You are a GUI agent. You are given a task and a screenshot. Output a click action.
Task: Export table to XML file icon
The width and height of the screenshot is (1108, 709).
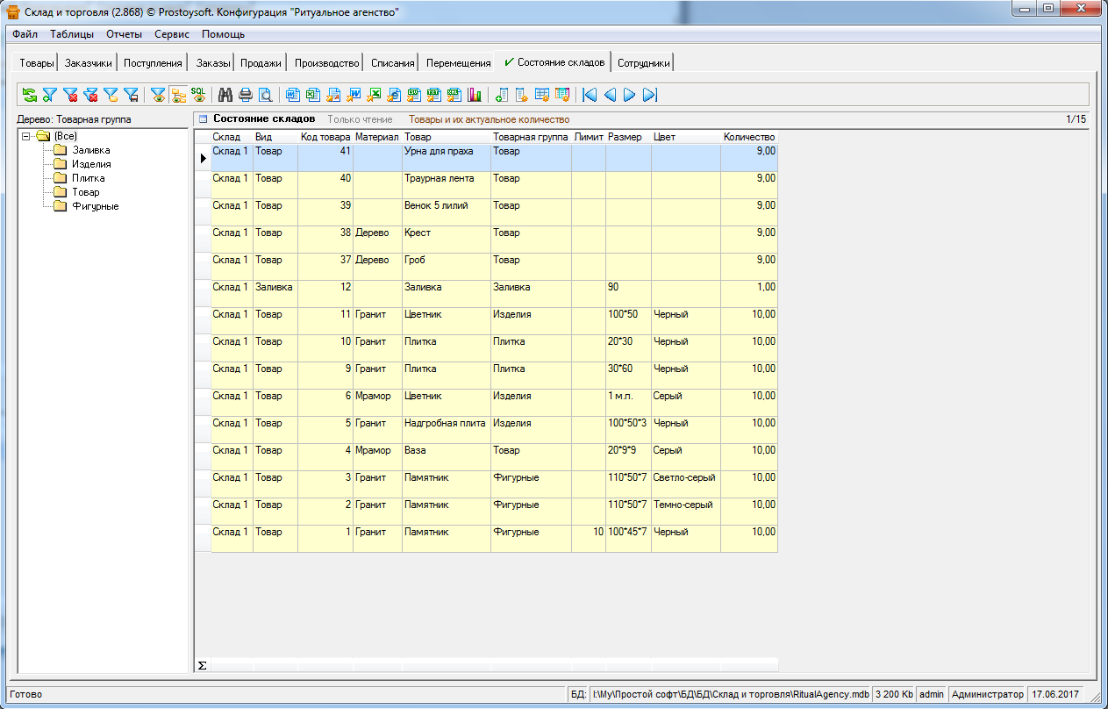(454, 95)
